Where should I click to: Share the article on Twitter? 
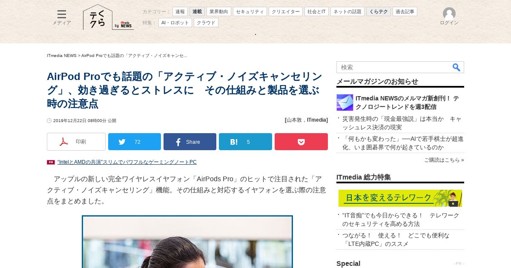point(135,142)
